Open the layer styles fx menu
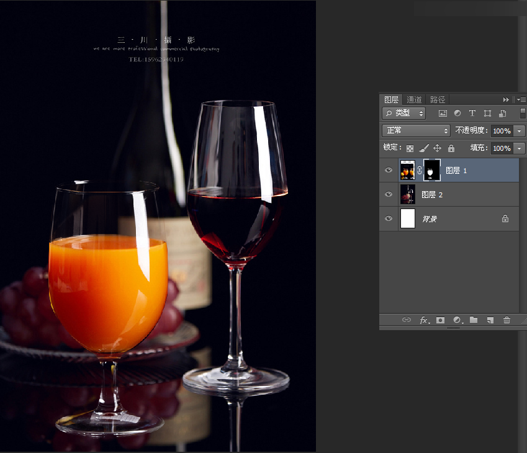The width and height of the screenshot is (527, 453). [x=424, y=320]
